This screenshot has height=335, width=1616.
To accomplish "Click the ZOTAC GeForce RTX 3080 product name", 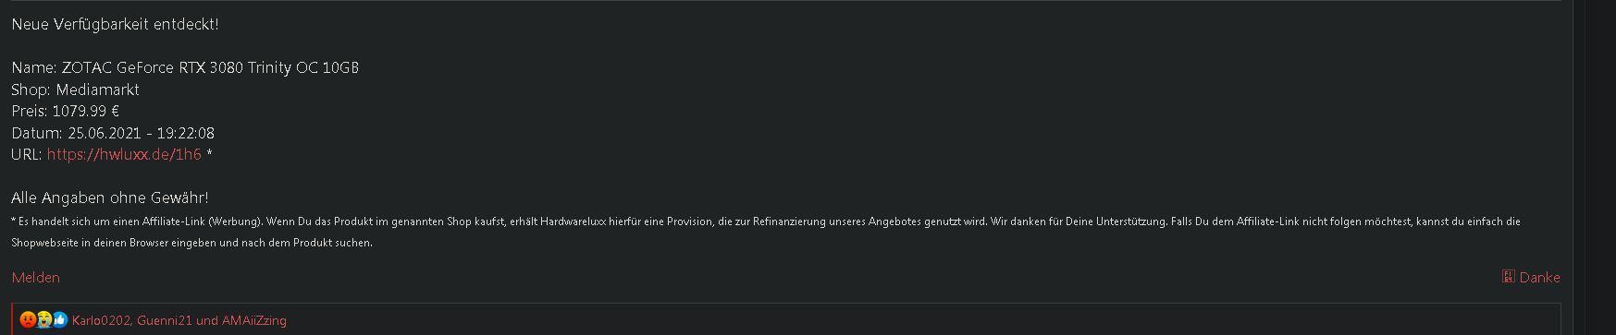I will (210, 67).
